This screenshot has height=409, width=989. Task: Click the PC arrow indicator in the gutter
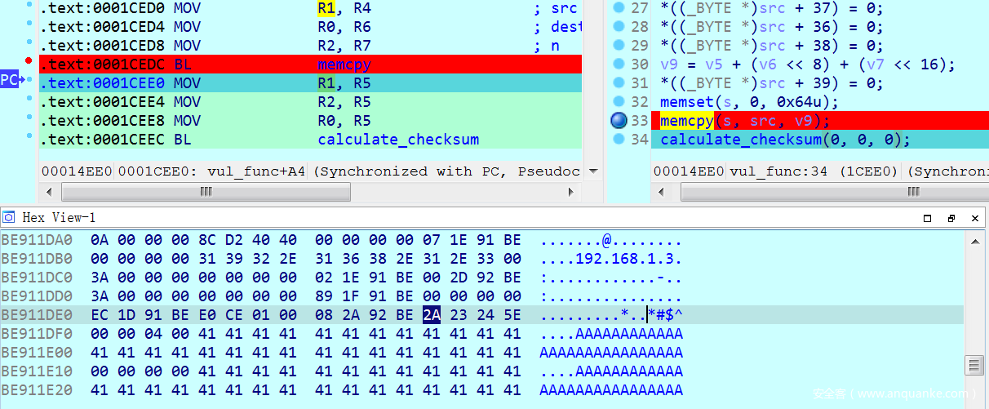[11, 80]
